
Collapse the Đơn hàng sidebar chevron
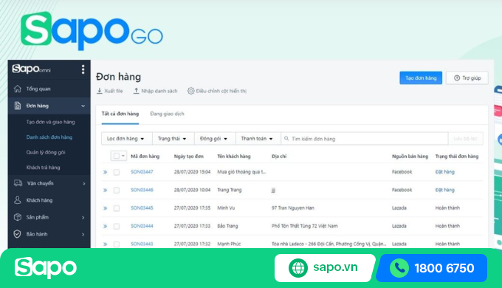(x=83, y=106)
